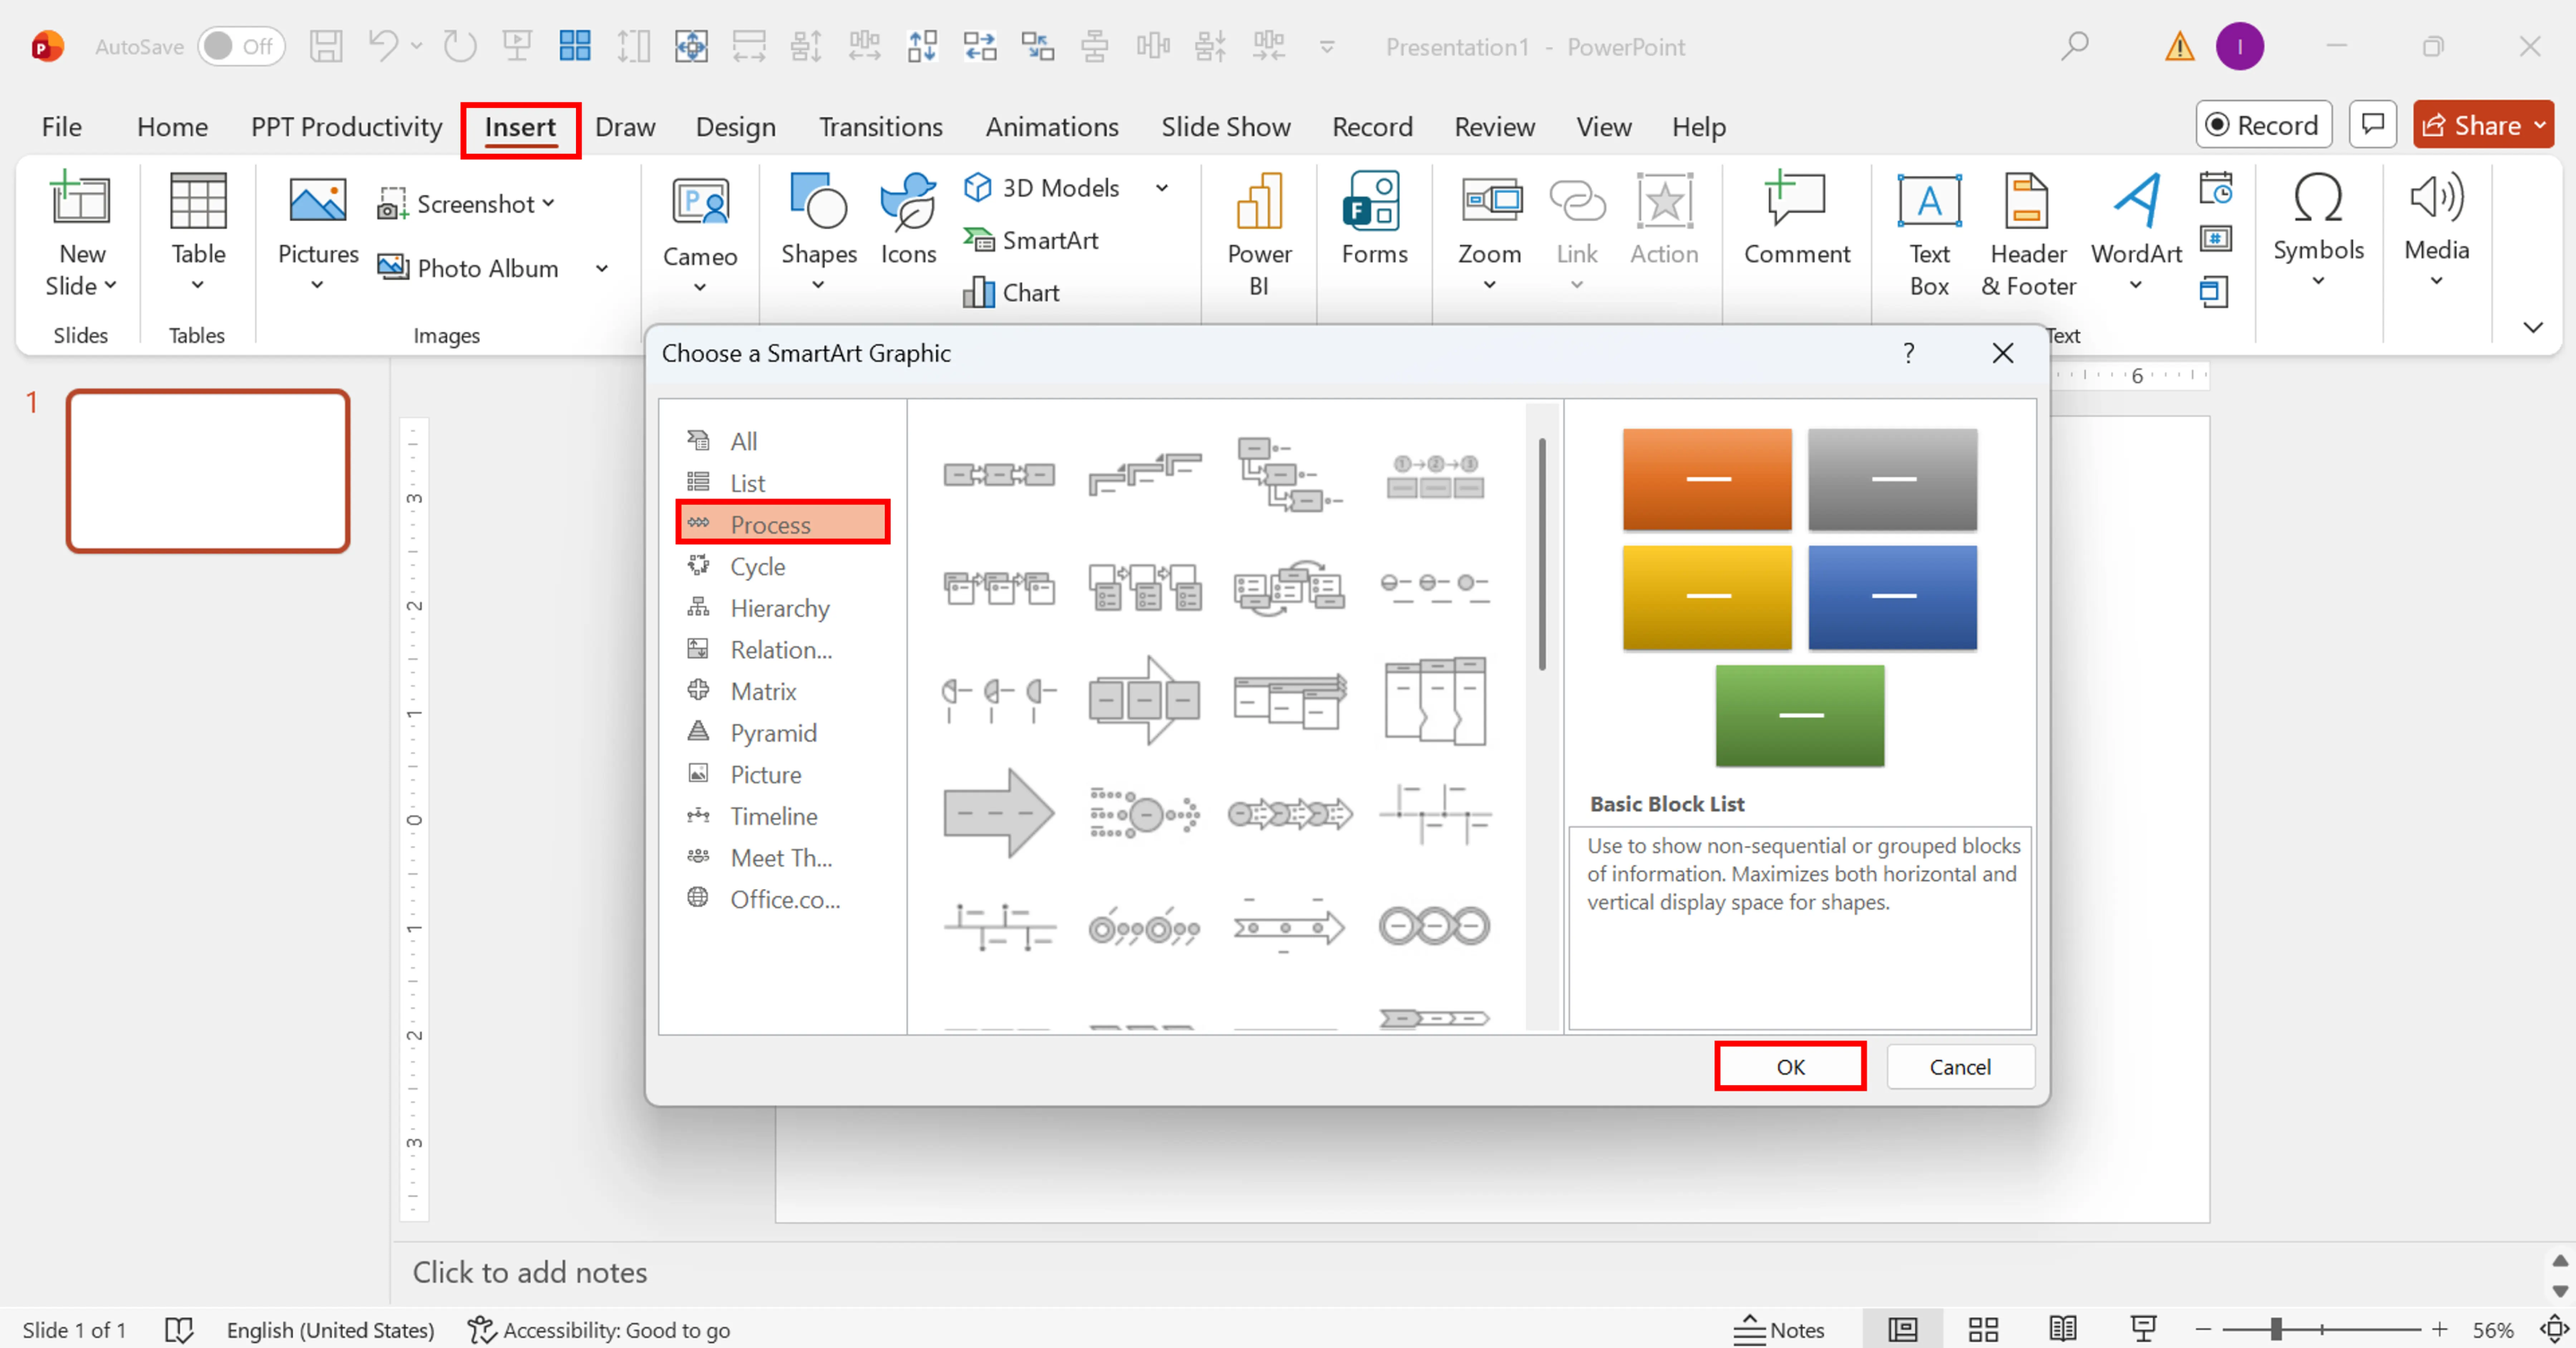This screenshot has width=2576, height=1348.
Task: Click the Save icon in title bar
Action: (x=326, y=46)
